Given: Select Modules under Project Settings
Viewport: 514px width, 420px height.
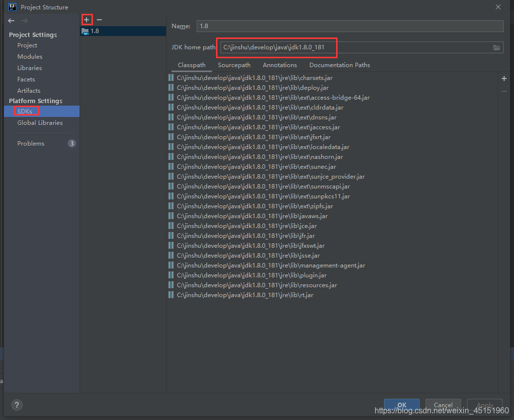Looking at the screenshot, I should pos(29,56).
